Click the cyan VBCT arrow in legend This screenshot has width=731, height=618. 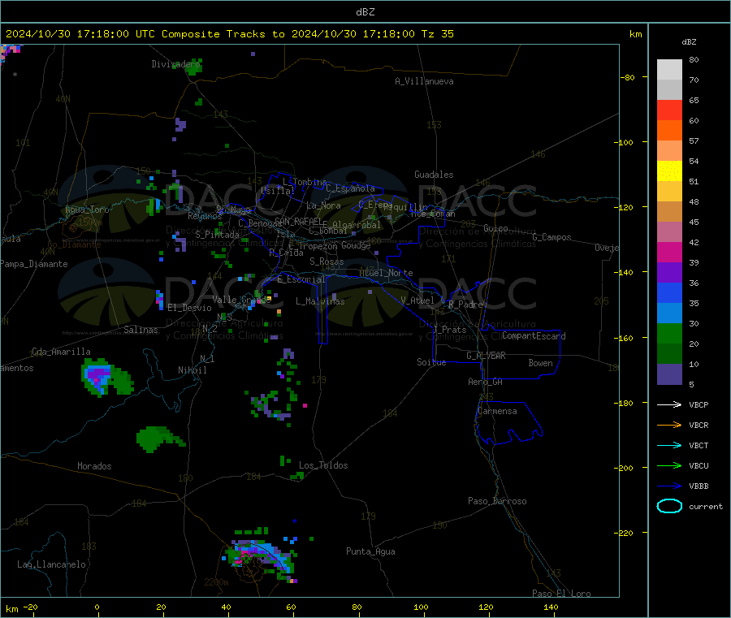tap(669, 446)
